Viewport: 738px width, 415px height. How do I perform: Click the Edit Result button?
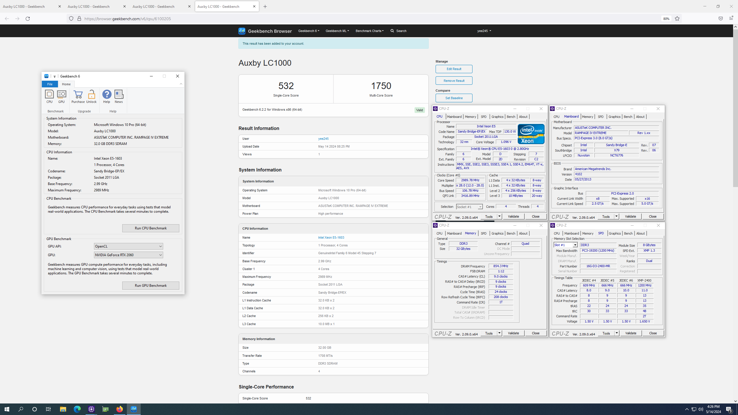point(454,69)
